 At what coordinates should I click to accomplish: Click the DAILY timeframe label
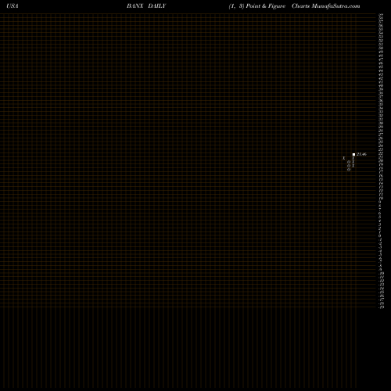tap(157, 6)
